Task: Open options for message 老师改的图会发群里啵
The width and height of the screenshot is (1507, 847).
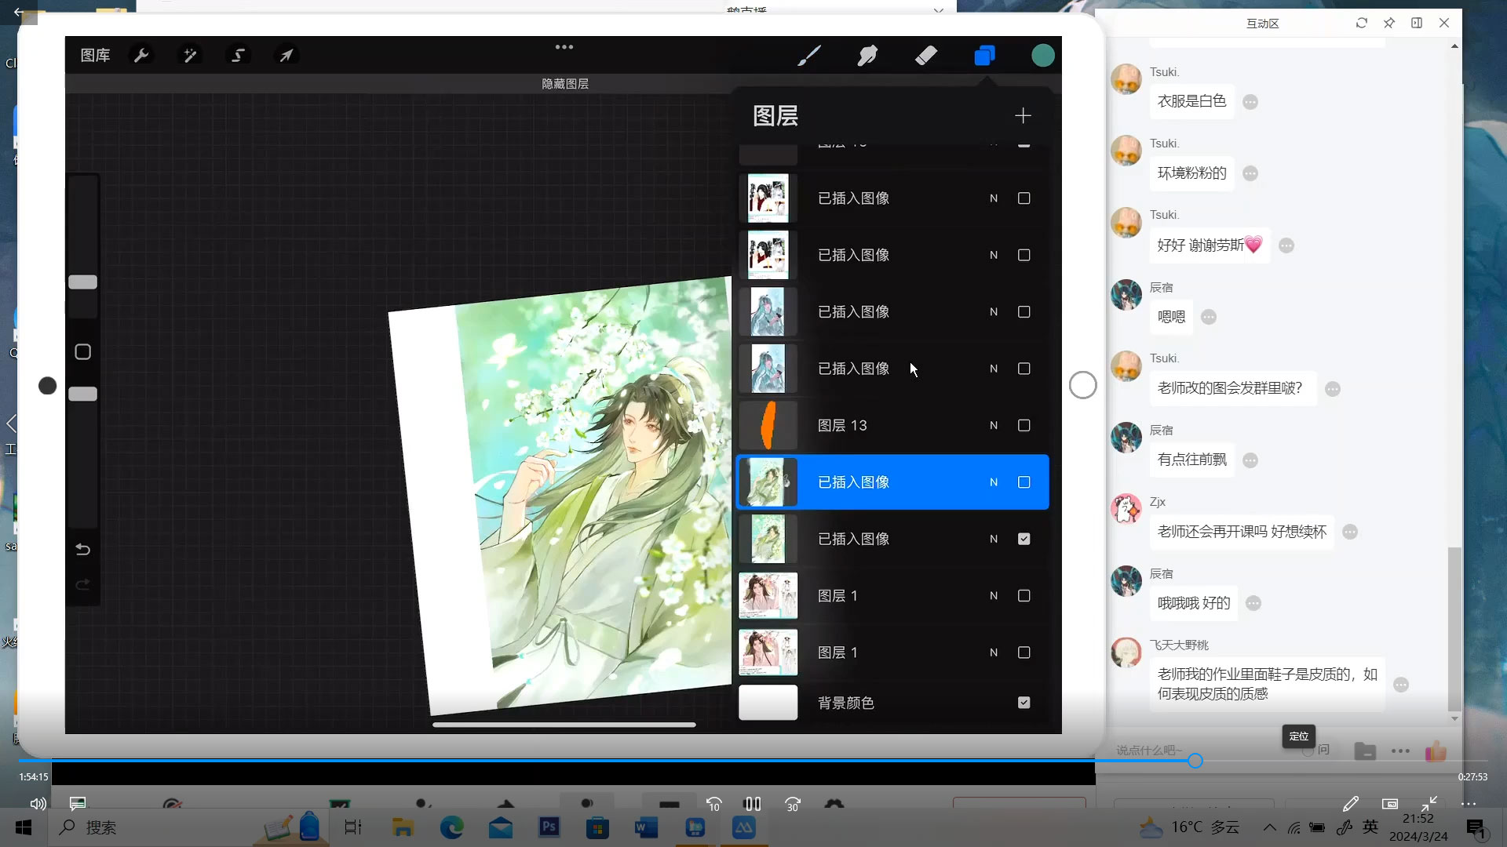Action: [x=1333, y=389]
